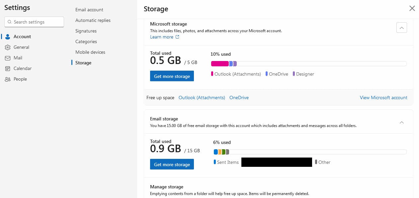This screenshot has width=419, height=198.
Task: Click the Search settings input field
Action: pos(34,22)
